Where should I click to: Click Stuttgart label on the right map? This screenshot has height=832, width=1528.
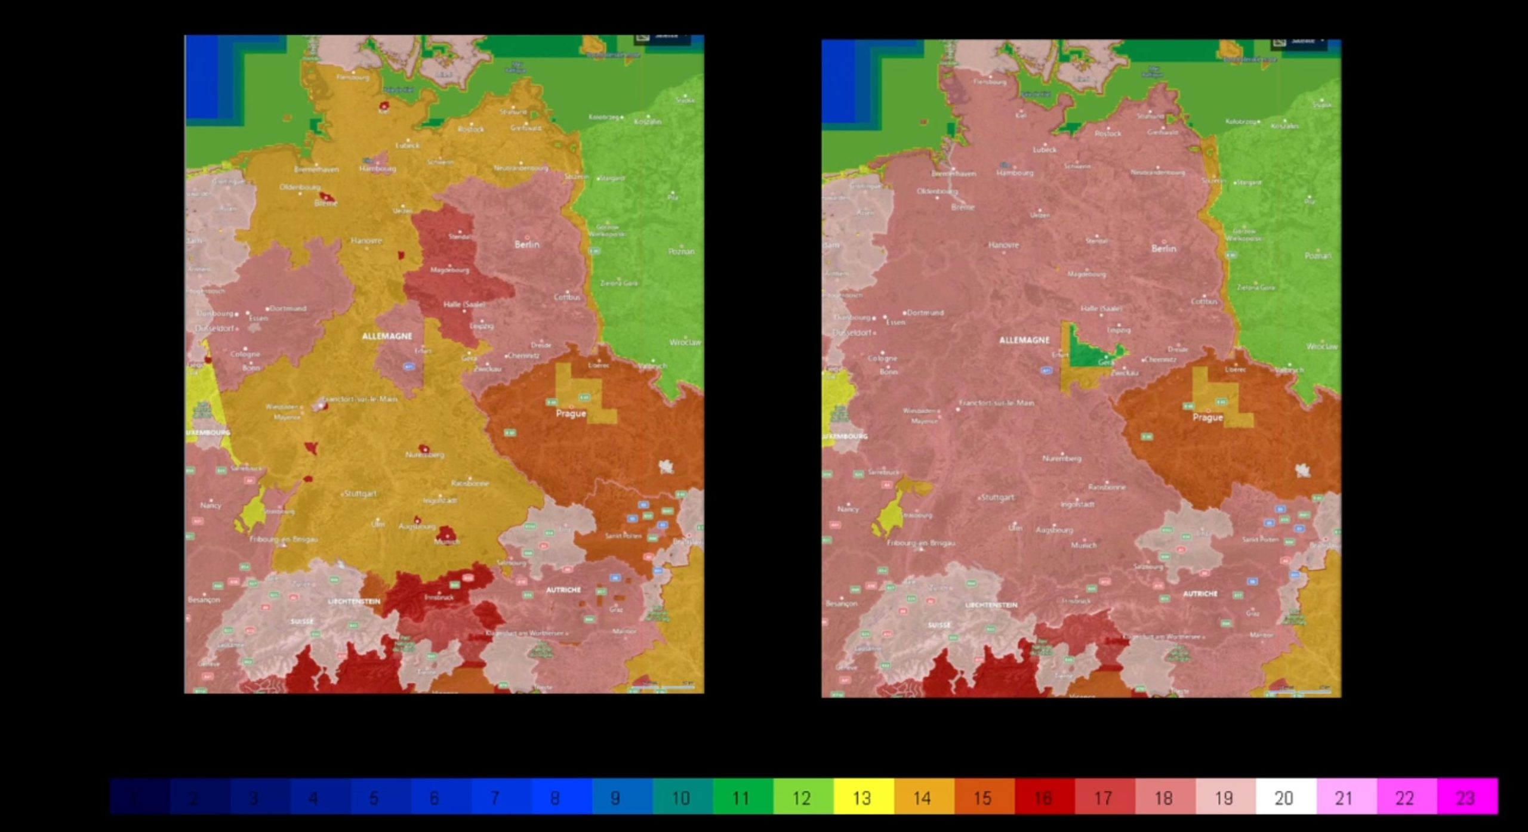click(x=997, y=497)
